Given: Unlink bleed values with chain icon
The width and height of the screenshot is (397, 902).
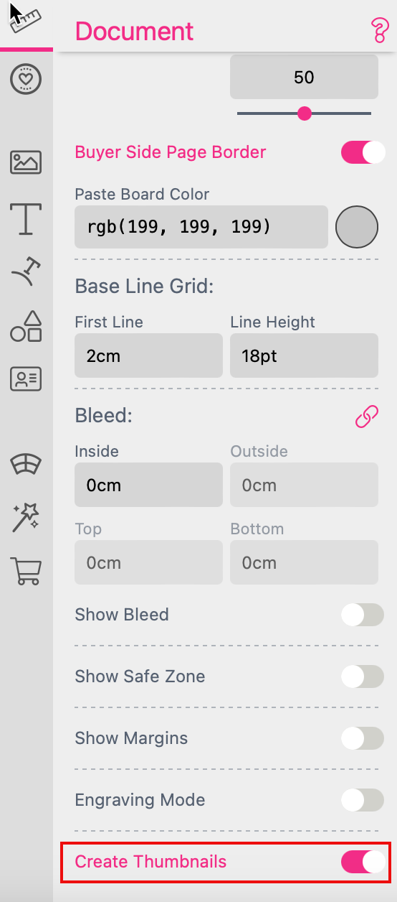Looking at the screenshot, I should pos(367,417).
